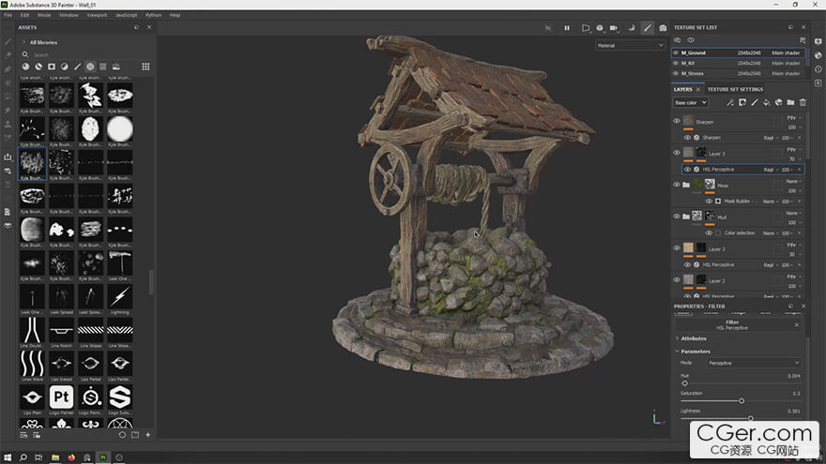
Task: Adjust the Saturation slider handle
Action: click(x=742, y=401)
